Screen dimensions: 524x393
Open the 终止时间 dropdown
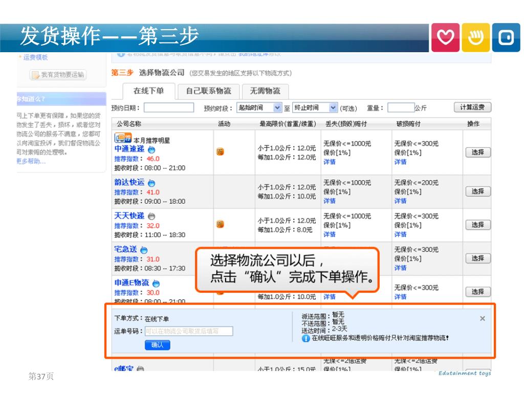pyautogui.click(x=315, y=107)
